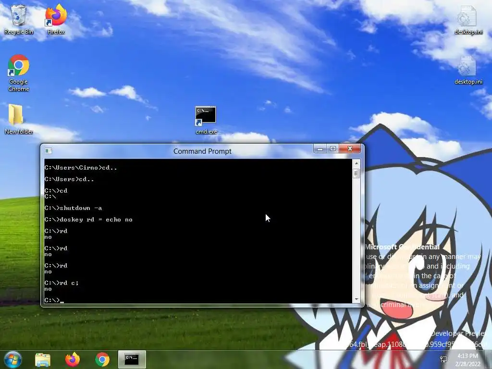Open the network tray icon
The height and width of the screenshot is (369, 492).
coord(443,359)
